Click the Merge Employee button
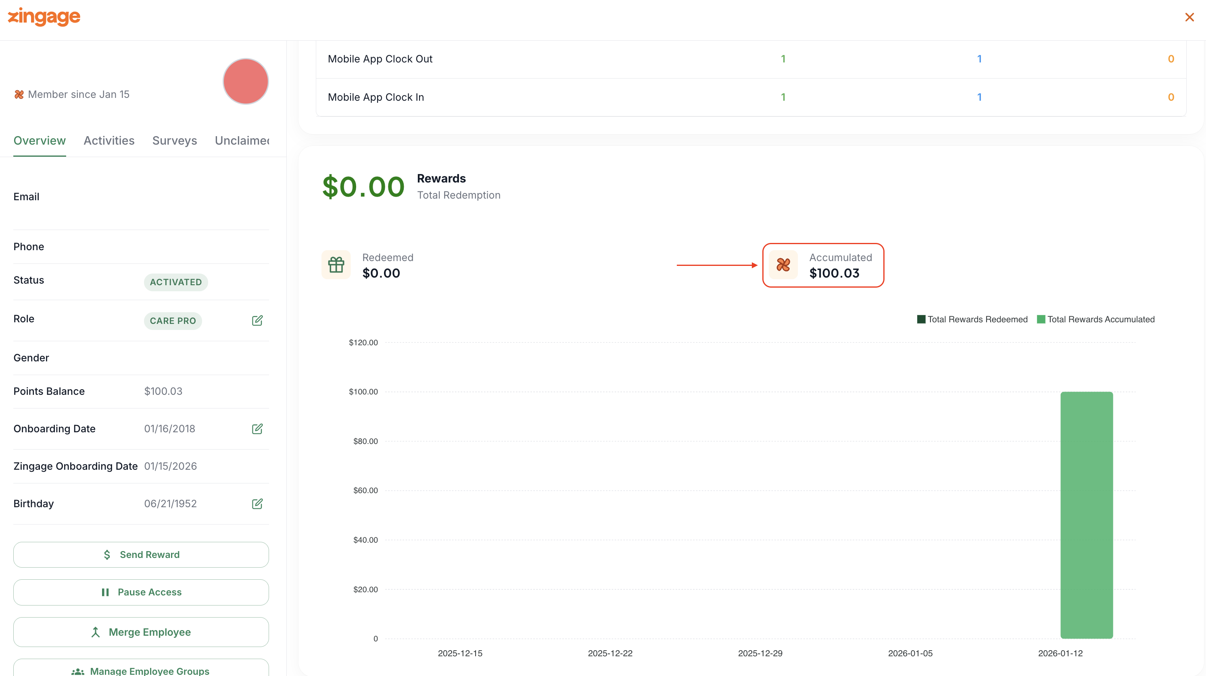This screenshot has width=1206, height=676. click(141, 632)
